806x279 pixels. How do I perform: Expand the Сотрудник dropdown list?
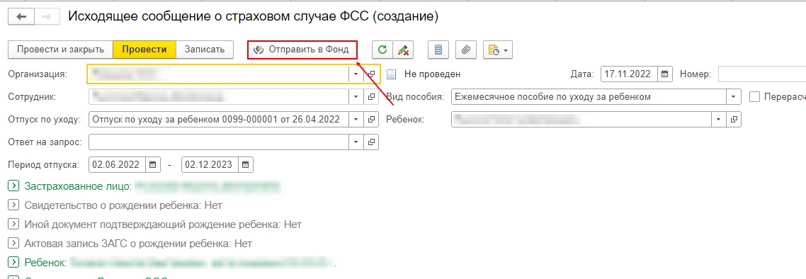click(x=356, y=96)
